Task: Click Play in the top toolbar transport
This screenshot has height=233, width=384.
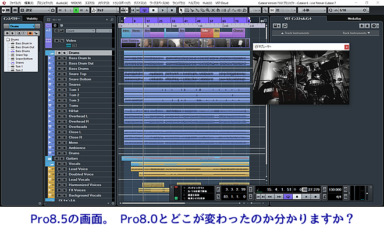Action: pyautogui.click(x=162, y=10)
